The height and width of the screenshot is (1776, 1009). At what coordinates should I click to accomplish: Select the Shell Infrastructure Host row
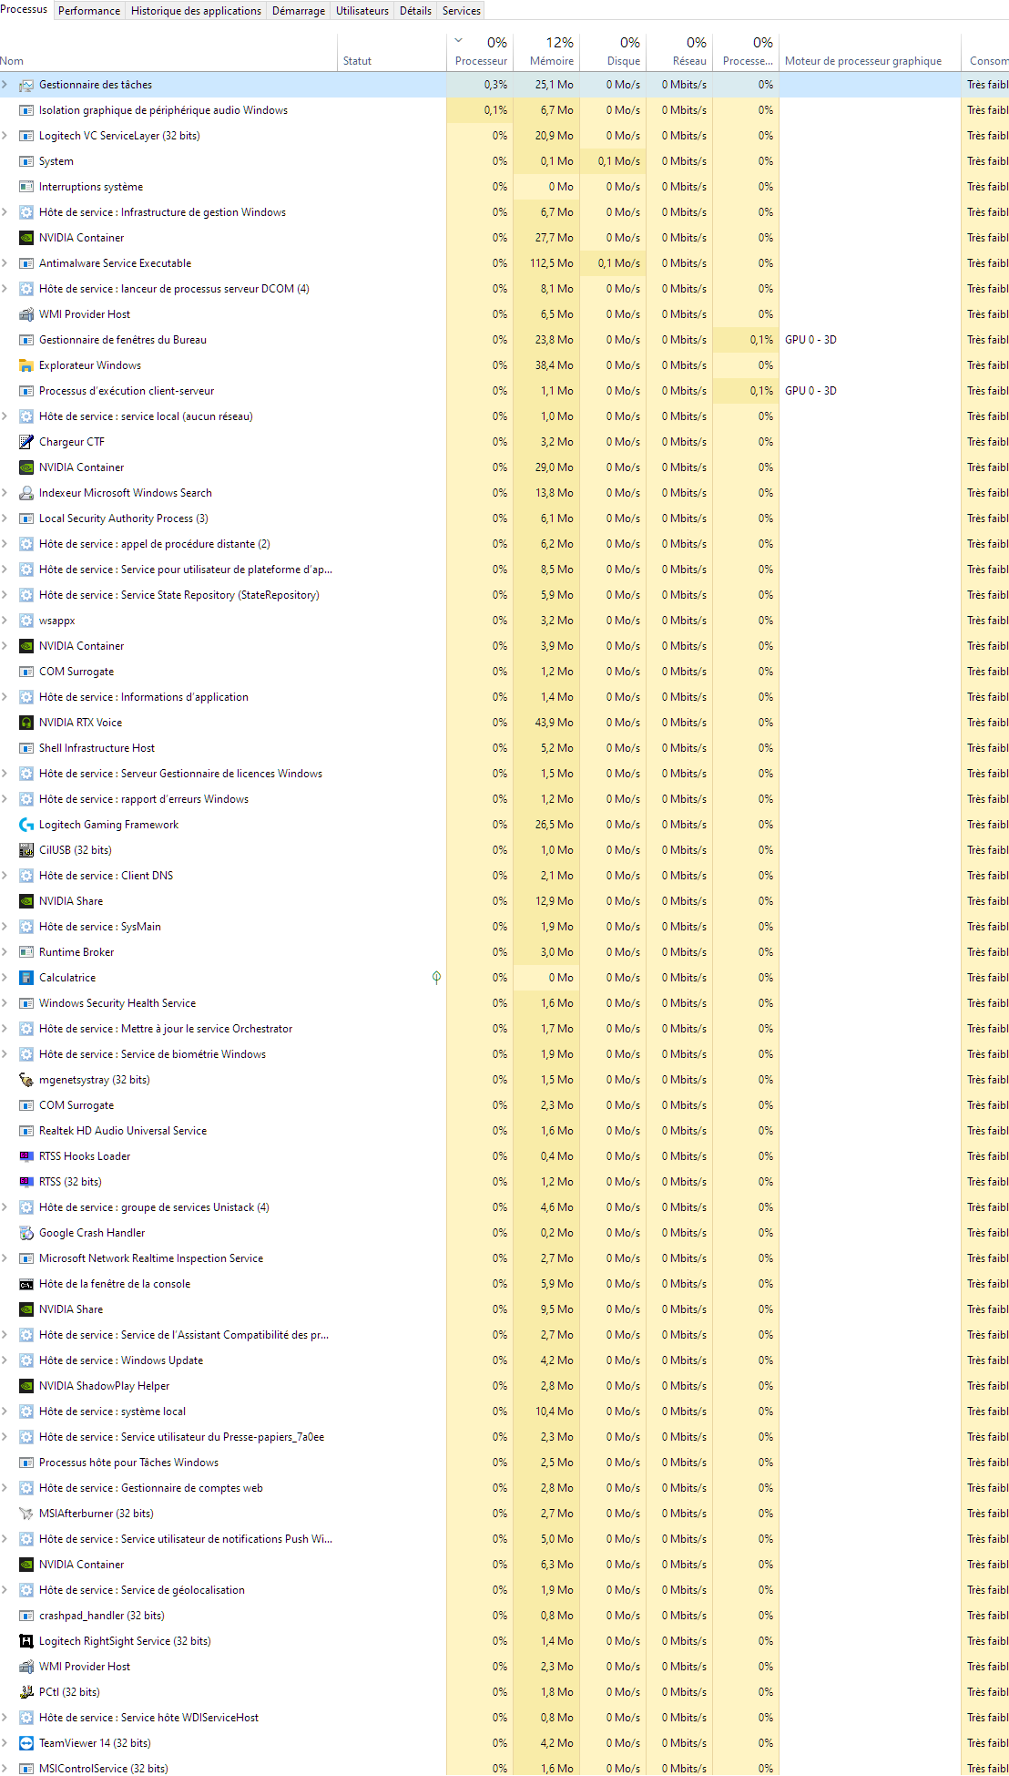504,748
